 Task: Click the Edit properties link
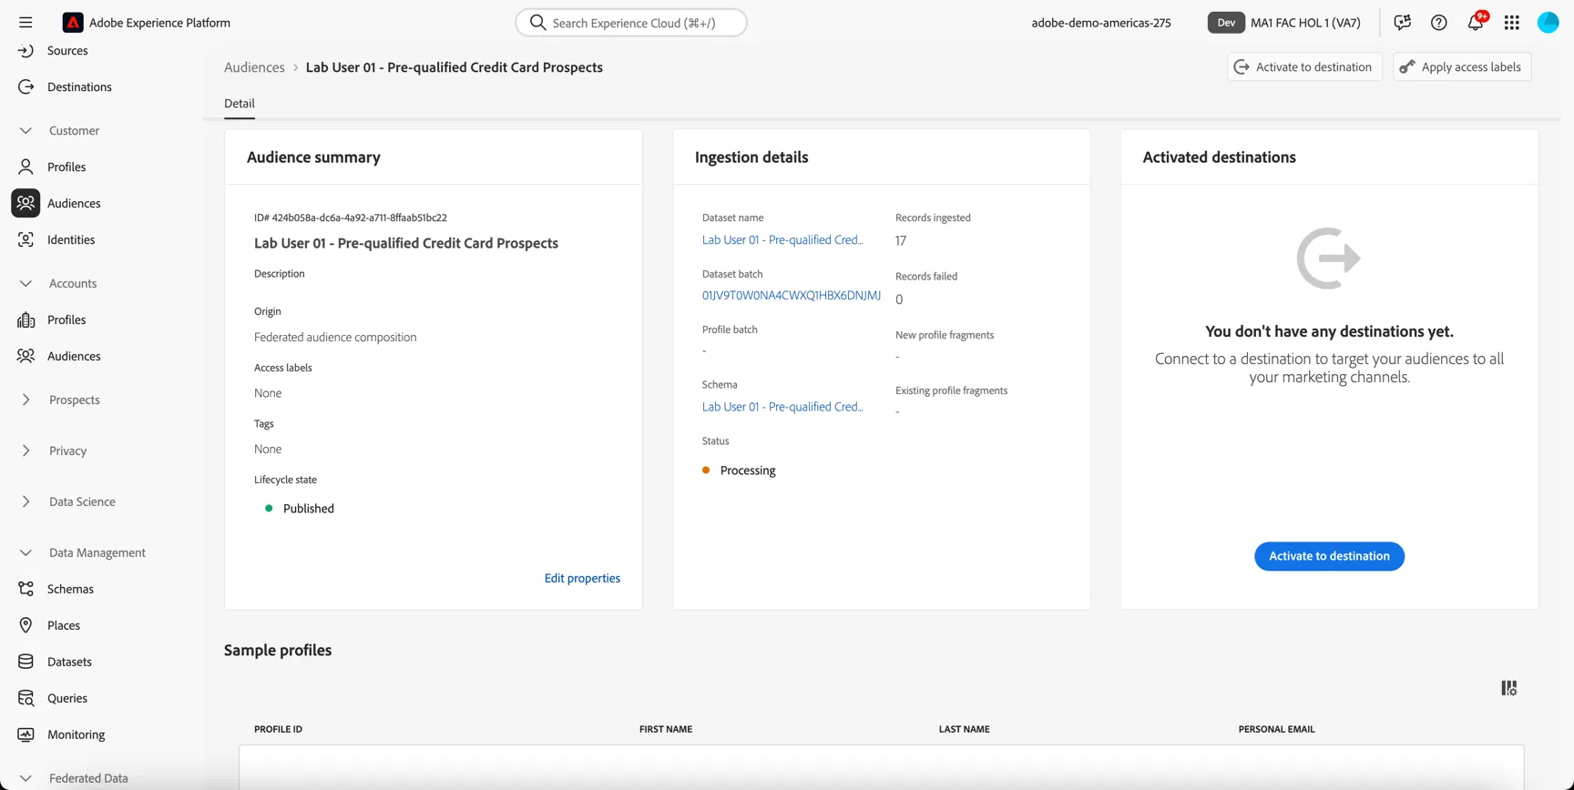point(582,578)
